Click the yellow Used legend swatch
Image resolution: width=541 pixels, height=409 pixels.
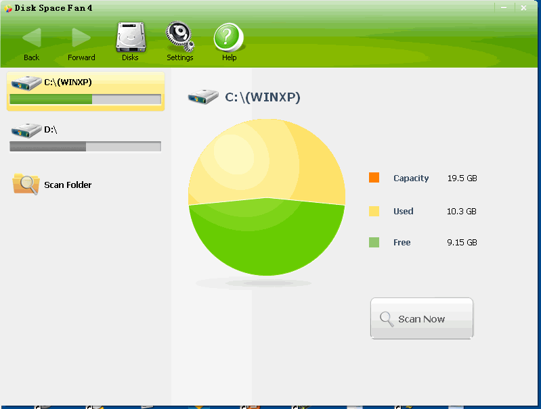374,211
